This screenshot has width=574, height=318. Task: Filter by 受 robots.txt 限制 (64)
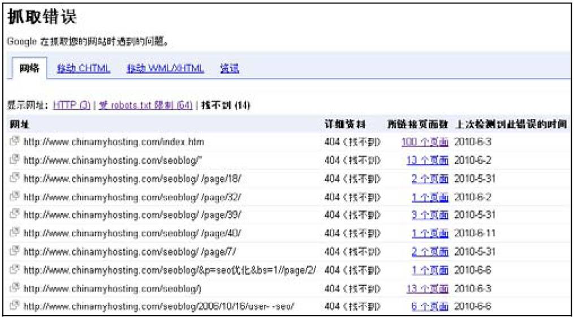click(x=145, y=106)
